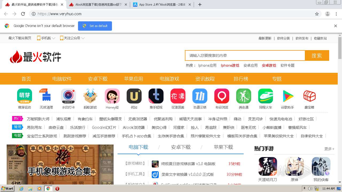342x192 pixels.
Task: Launch Internet Explorer from the taskbar
Action: coord(21,189)
